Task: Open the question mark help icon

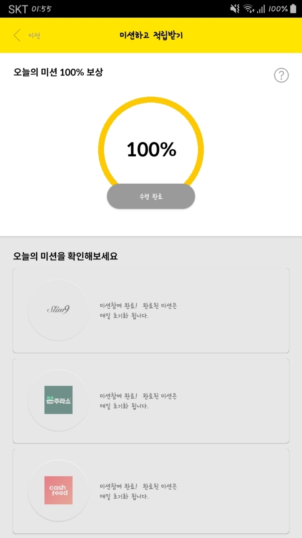Action: pyautogui.click(x=281, y=75)
